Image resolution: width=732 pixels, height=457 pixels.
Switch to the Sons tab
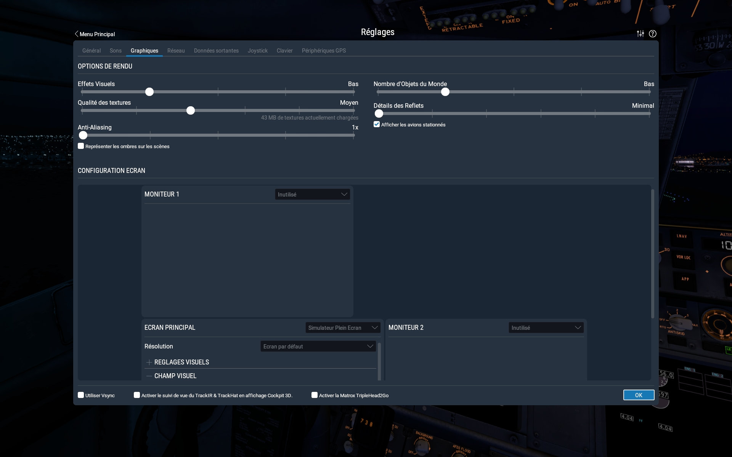tap(116, 51)
